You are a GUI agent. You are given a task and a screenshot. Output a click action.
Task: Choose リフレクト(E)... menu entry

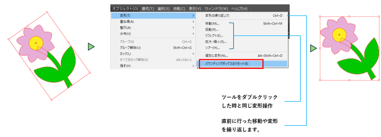click(214, 36)
